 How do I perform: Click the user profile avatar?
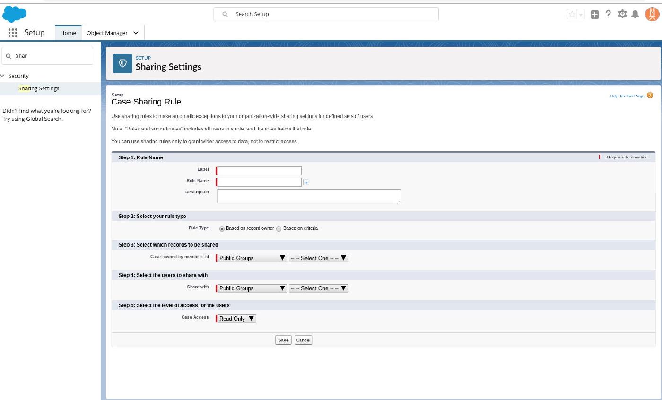(x=652, y=14)
